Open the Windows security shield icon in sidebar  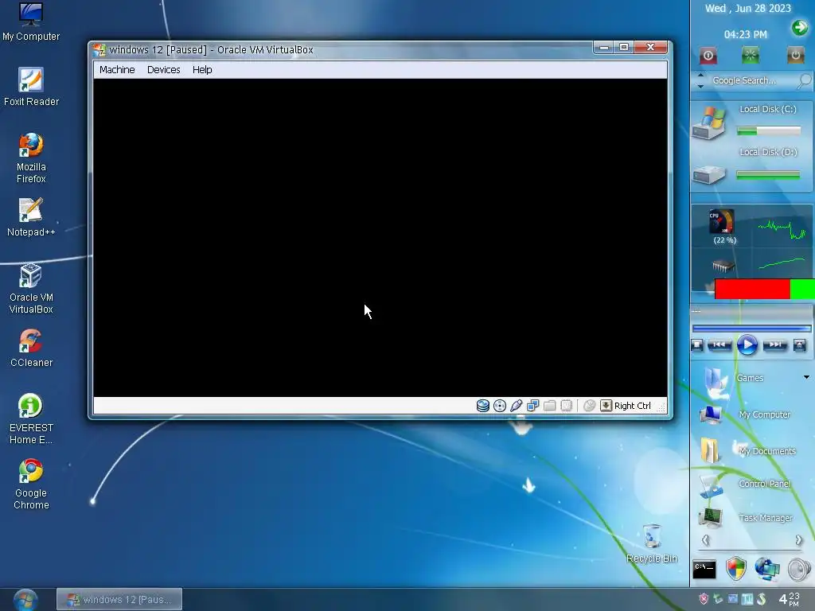click(736, 568)
